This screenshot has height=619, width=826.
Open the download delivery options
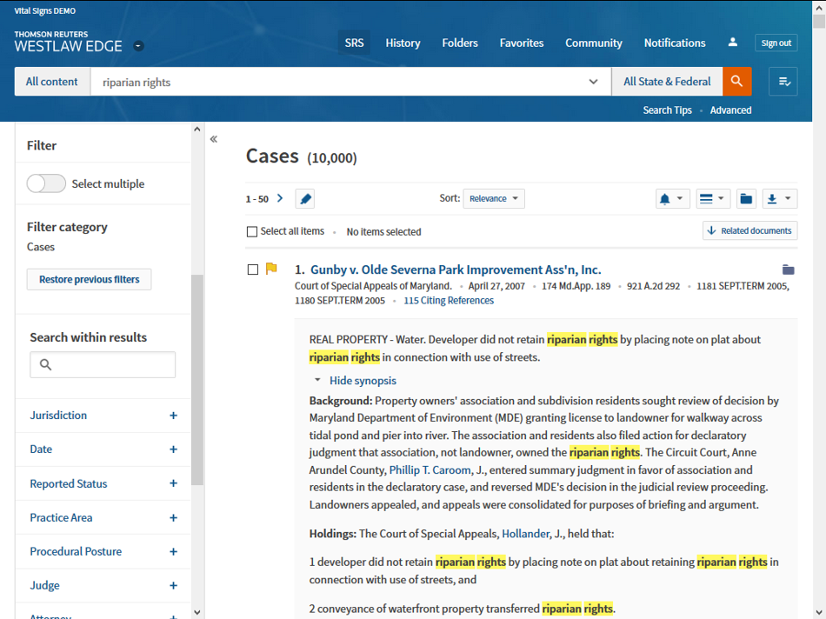point(779,199)
